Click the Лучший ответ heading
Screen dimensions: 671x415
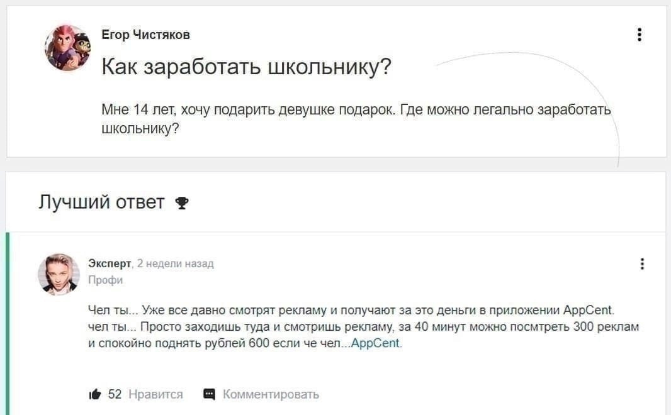click(x=101, y=202)
